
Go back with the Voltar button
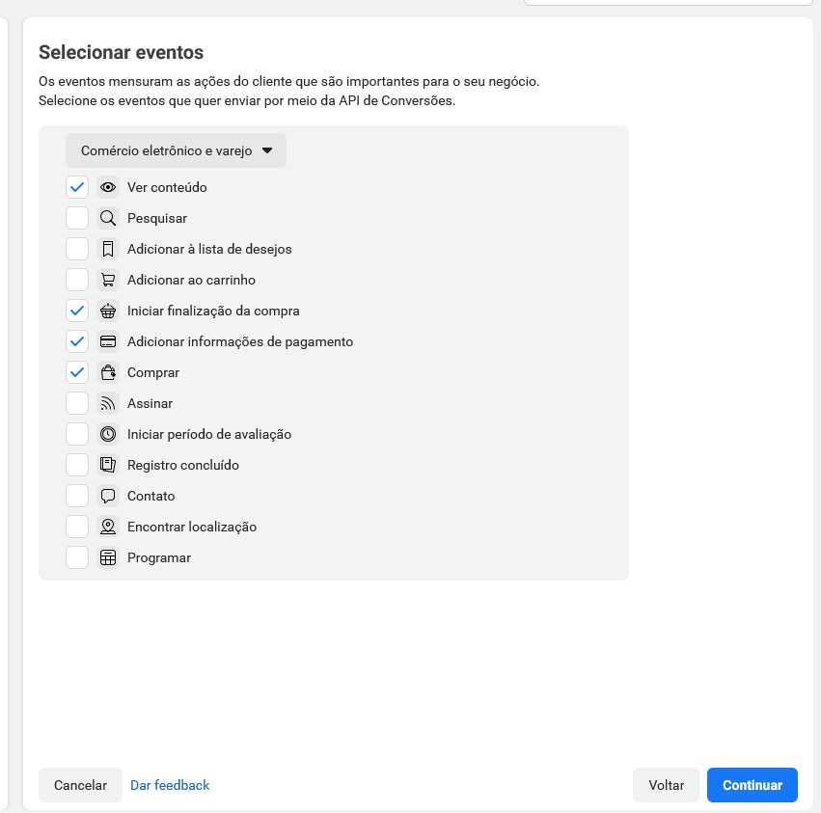(x=666, y=785)
